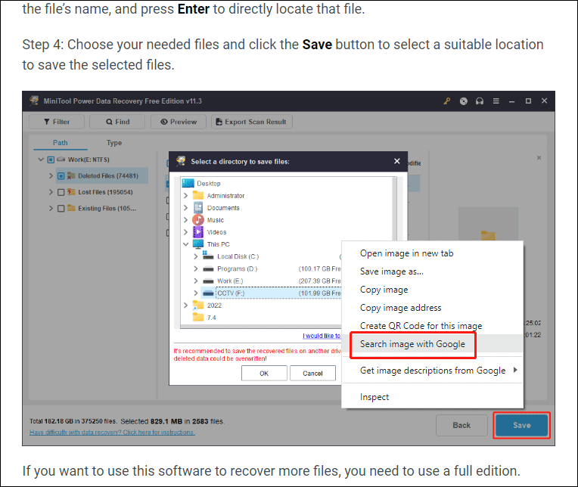578x487 pixels.
Task: Switch to the Path tab
Action: tap(60, 143)
